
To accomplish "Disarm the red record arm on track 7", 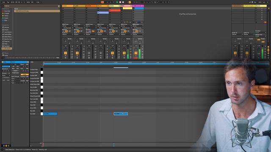I will pyautogui.click(x=136, y=58).
